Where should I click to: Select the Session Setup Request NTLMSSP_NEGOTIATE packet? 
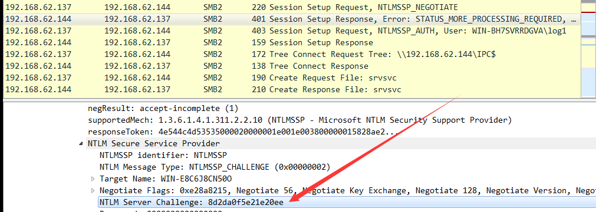[x=292, y=7]
